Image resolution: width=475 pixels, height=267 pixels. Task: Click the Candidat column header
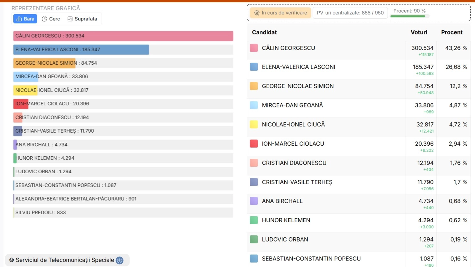pos(264,32)
